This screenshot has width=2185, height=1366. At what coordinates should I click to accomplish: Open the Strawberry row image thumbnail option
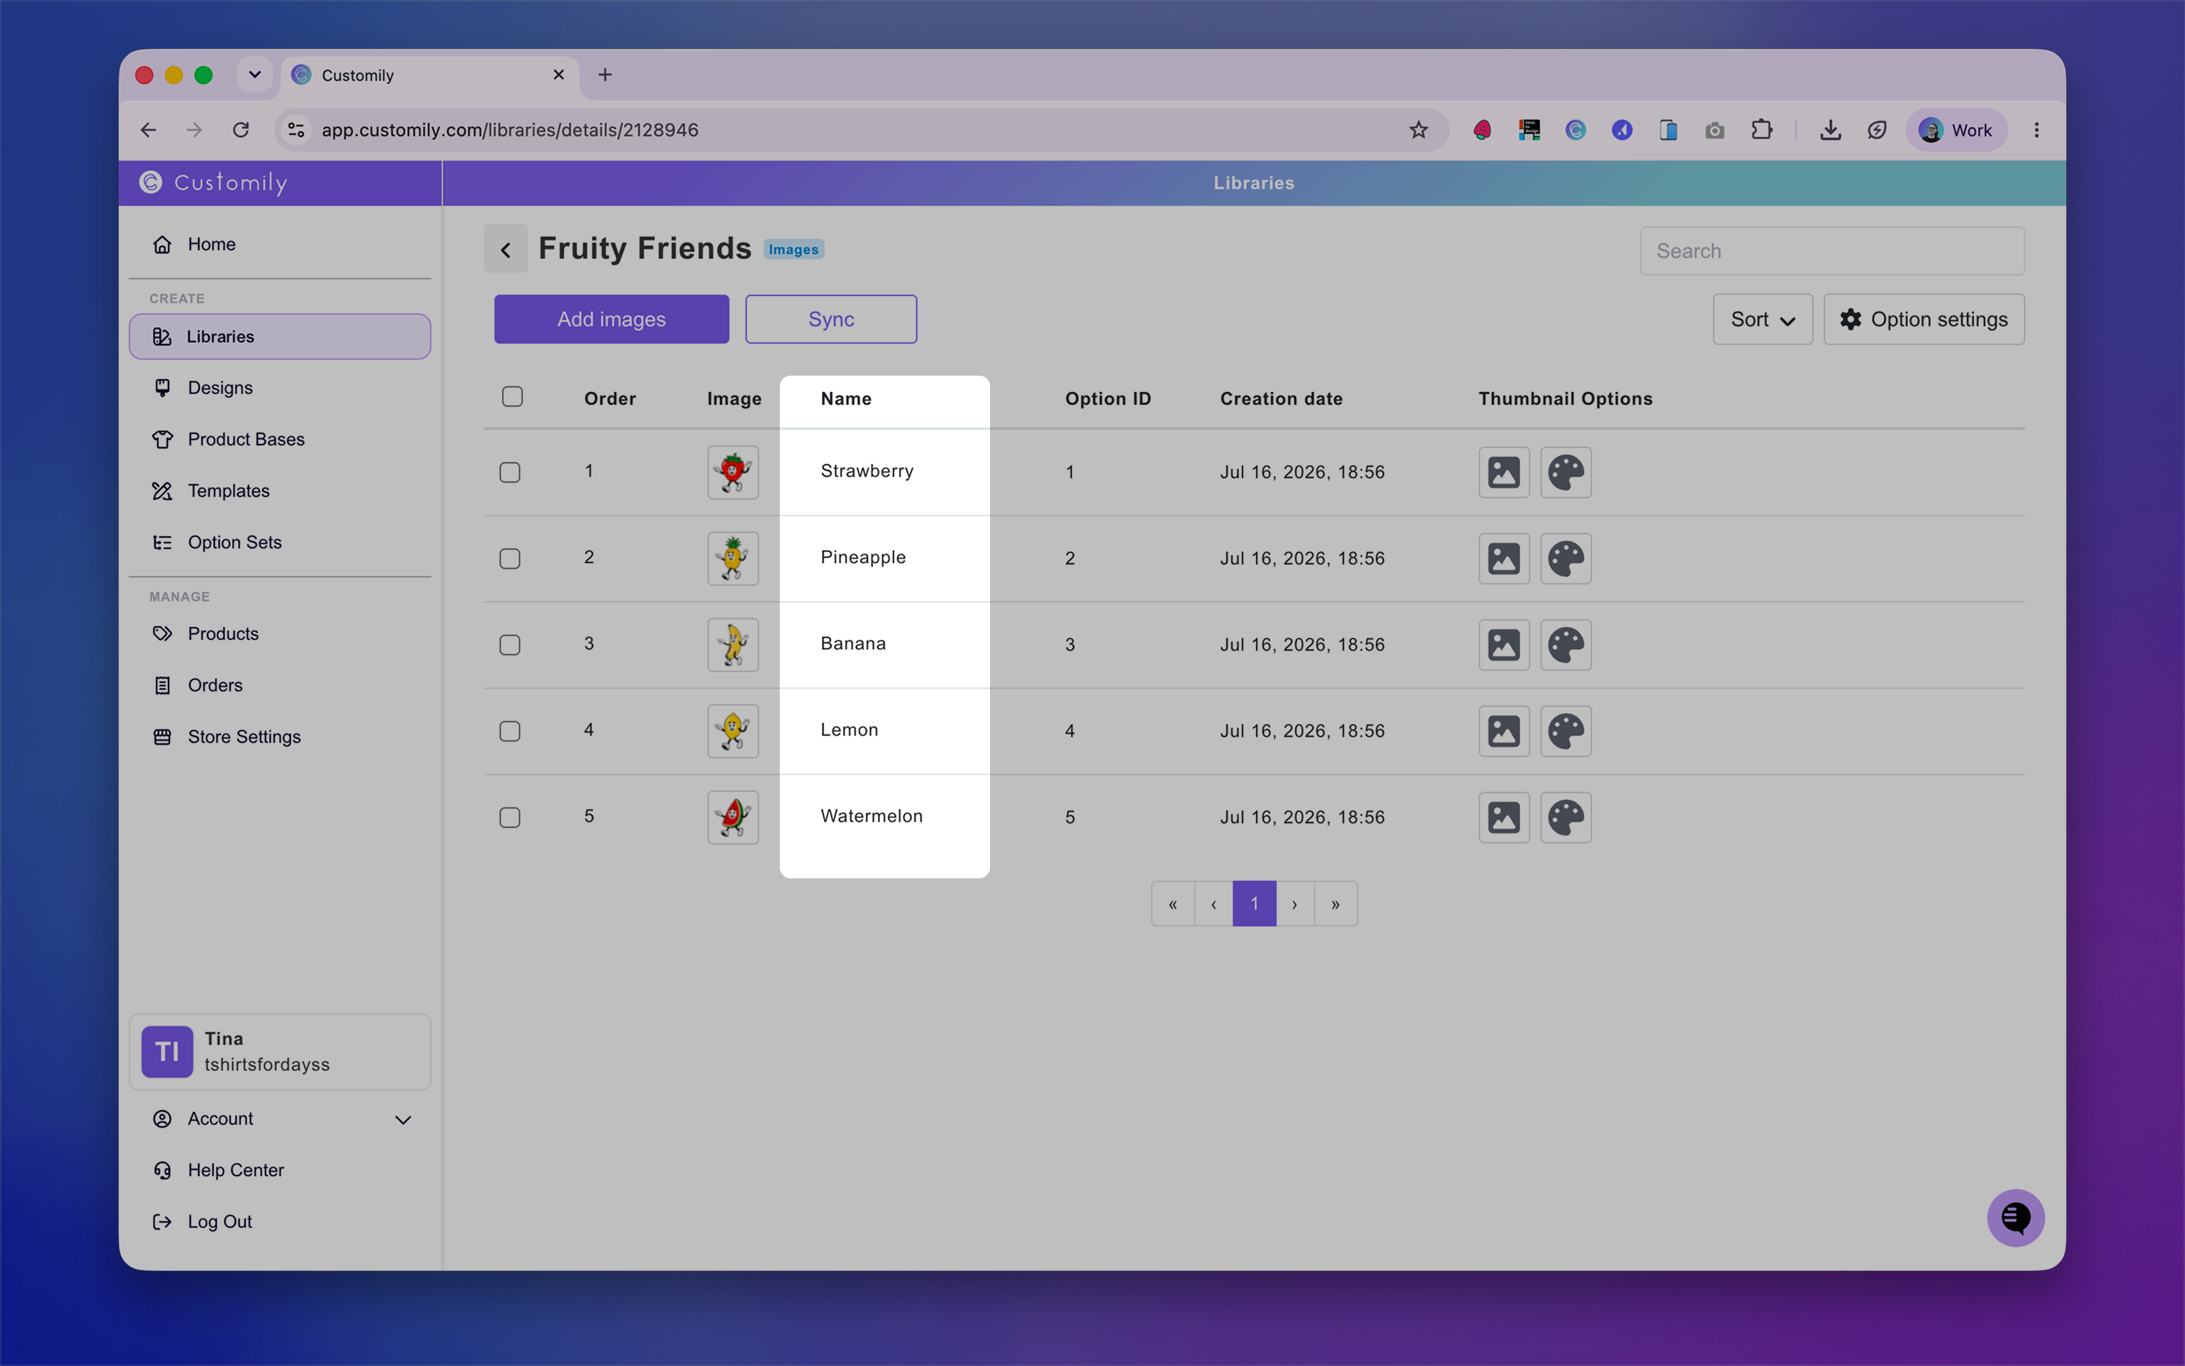[1504, 471]
